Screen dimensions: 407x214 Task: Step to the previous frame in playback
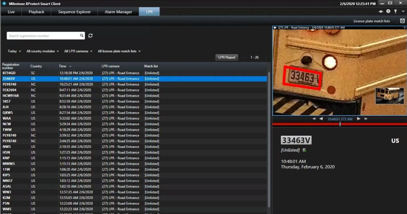[x=314, y=119]
